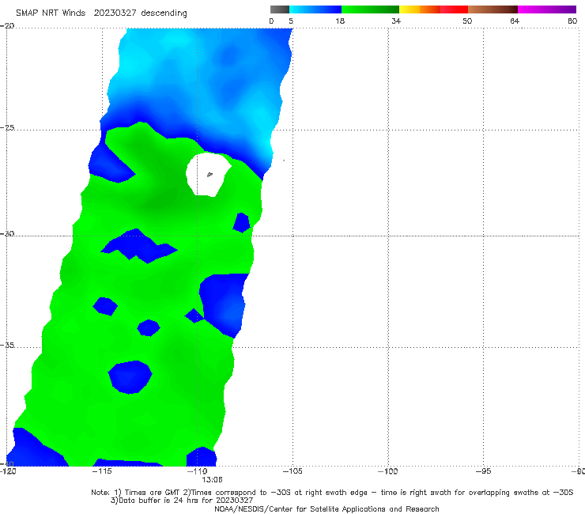Image resolution: width=585 pixels, height=514 pixels.
Task: Click the color bar label '64'
Action: pyautogui.click(x=515, y=21)
